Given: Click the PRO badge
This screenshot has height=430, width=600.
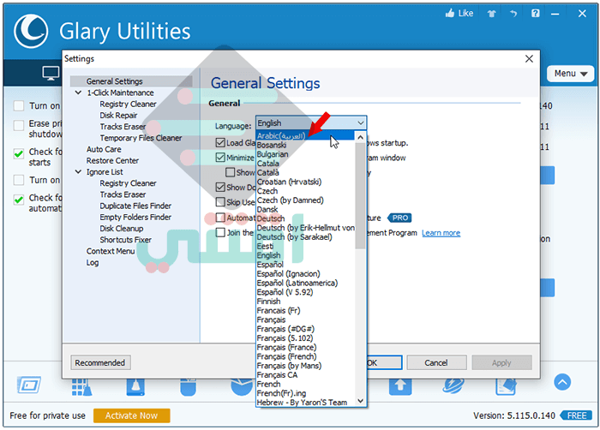Looking at the screenshot, I should coord(399,218).
